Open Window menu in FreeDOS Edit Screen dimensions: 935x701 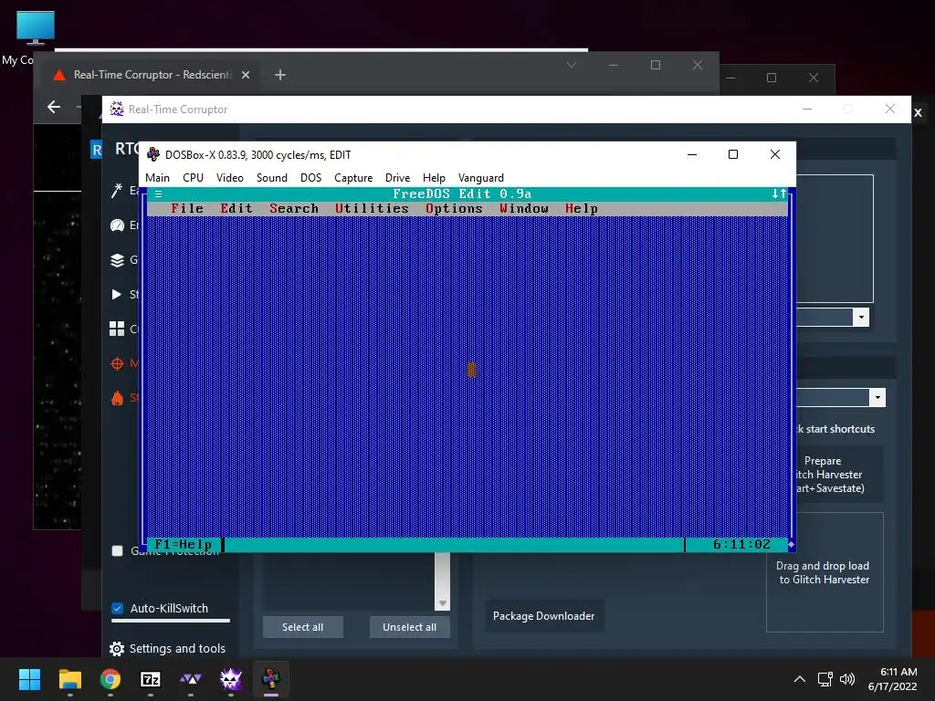point(523,209)
